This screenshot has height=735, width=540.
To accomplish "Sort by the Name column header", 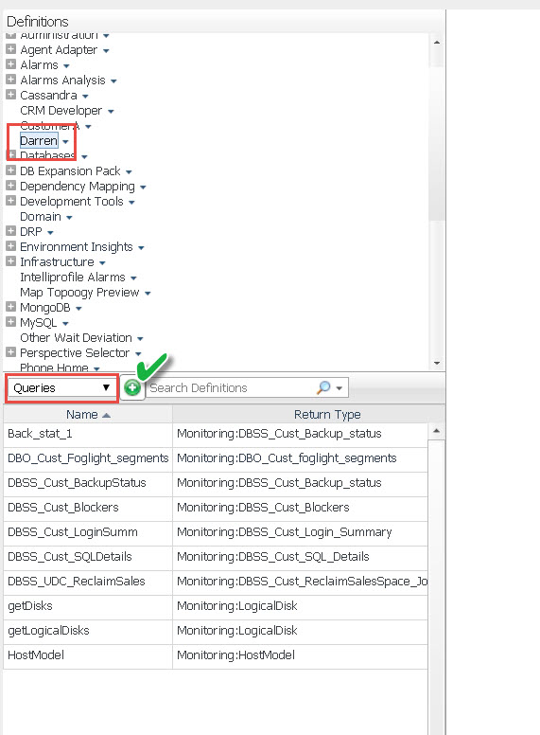I will click(x=88, y=414).
